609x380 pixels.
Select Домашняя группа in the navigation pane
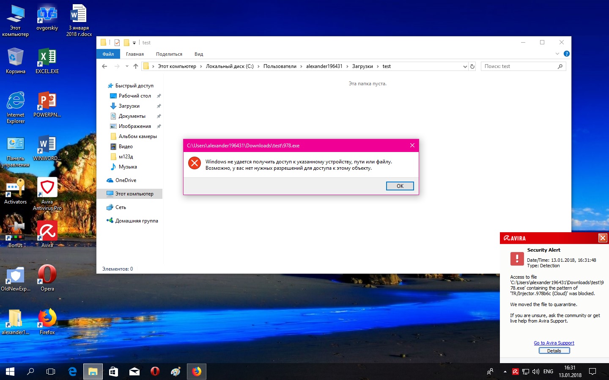132,221
